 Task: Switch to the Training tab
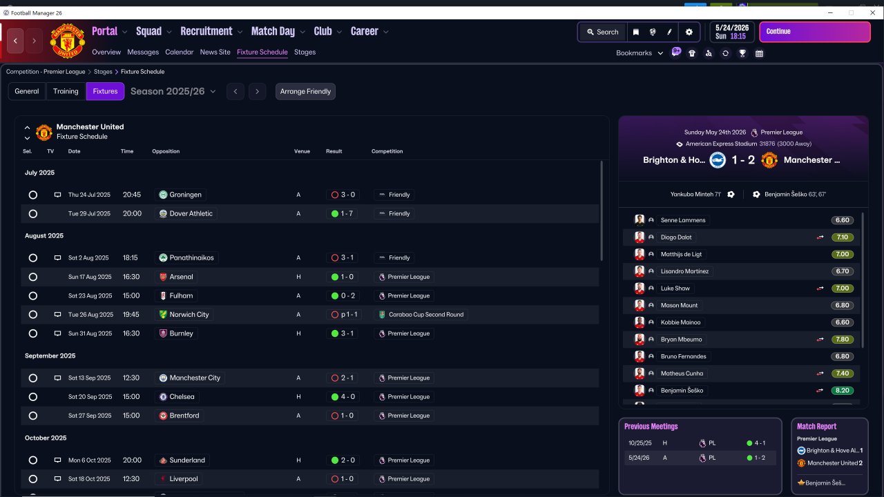coord(66,91)
